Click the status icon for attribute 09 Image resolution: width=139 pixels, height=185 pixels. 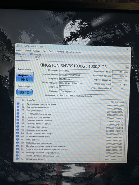pyautogui.click(x=18, y=129)
